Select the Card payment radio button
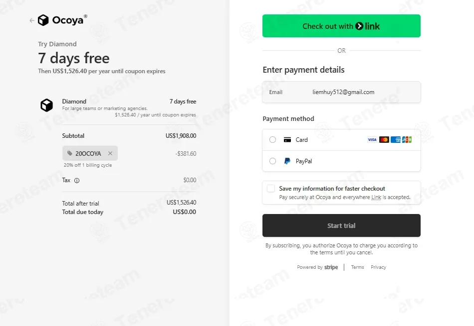The width and height of the screenshot is (474, 326). click(272, 140)
